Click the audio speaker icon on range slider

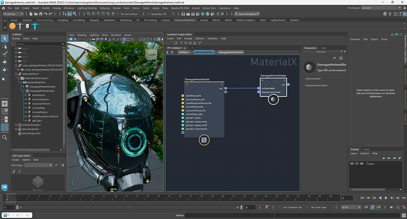click(x=392, y=207)
